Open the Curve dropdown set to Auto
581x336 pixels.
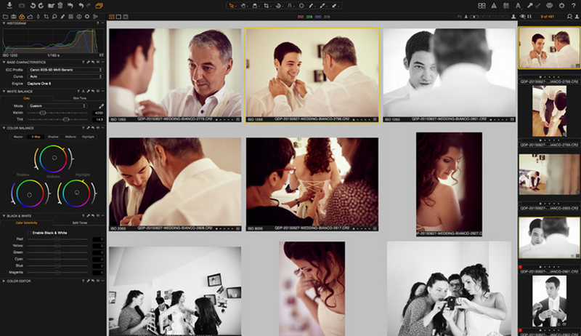65,76
